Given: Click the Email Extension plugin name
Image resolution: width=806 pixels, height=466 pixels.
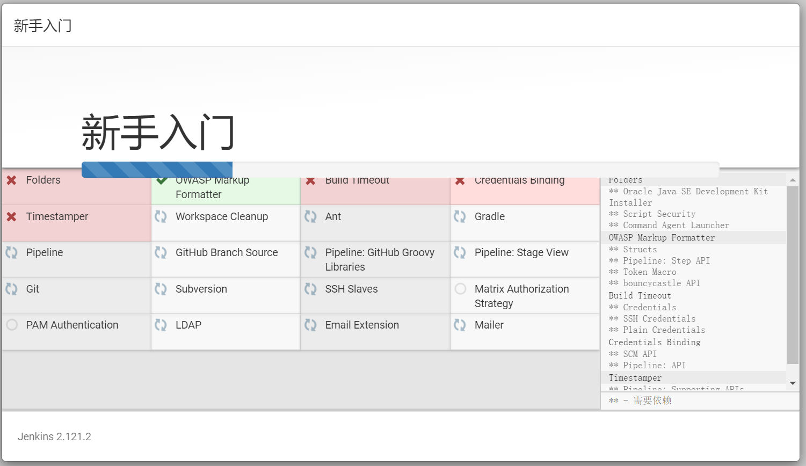Looking at the screenshot, I should click(362, 325).
